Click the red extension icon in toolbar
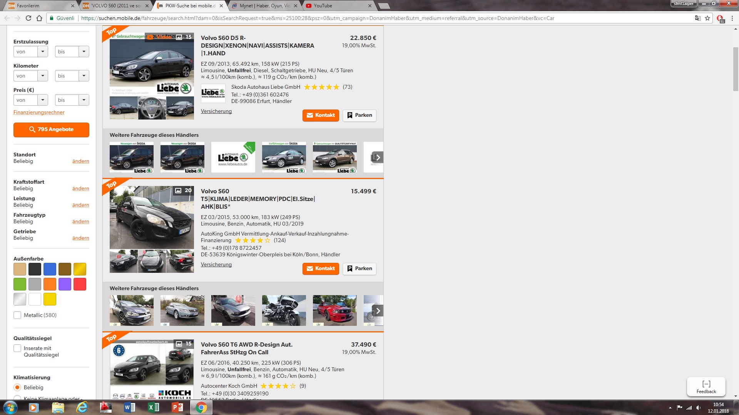 coord(720,18)
